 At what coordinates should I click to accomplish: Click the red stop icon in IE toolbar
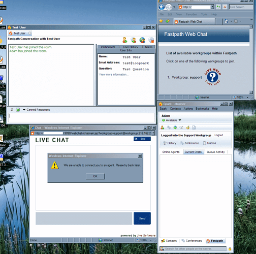(225, 7)
